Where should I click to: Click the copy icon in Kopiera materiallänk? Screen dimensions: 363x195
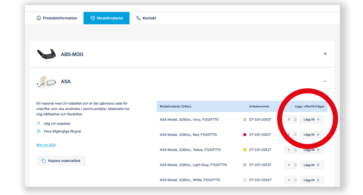point(43,161)
